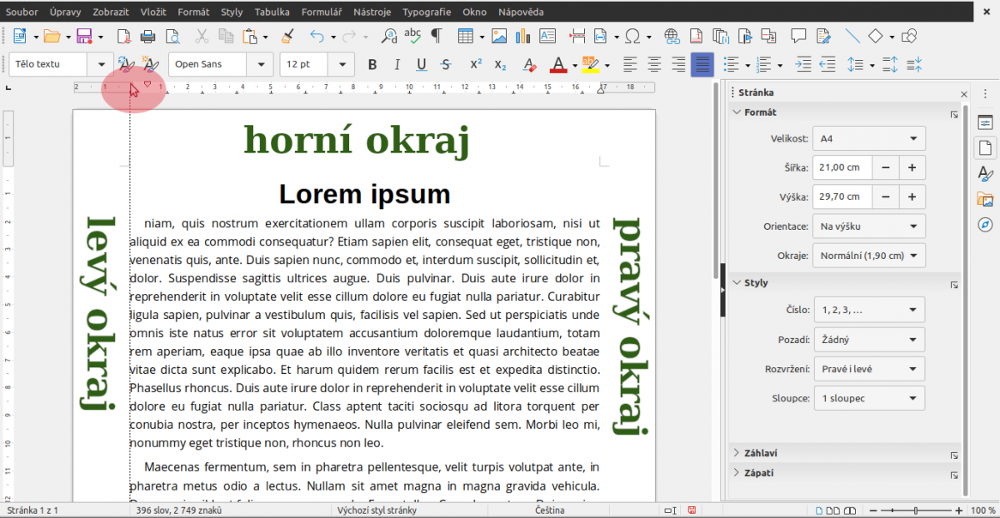Image resolution: width=1000 pixels, height=518 pixels.
Task: Open the Tabulka menu
Action: pyautogui.click(x=272, y=12)
